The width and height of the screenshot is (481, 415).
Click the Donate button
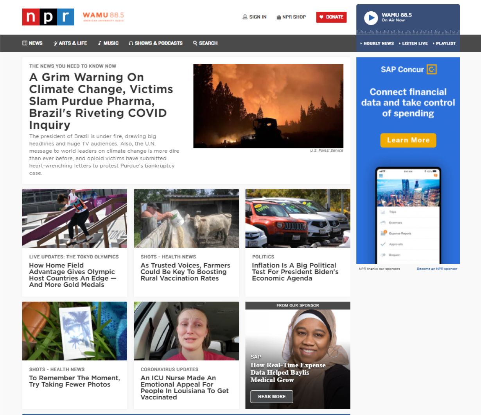coord(331,17)
